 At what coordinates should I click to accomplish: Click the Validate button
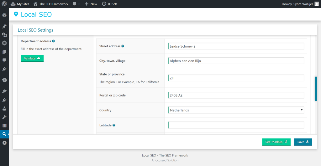[32, 58]
